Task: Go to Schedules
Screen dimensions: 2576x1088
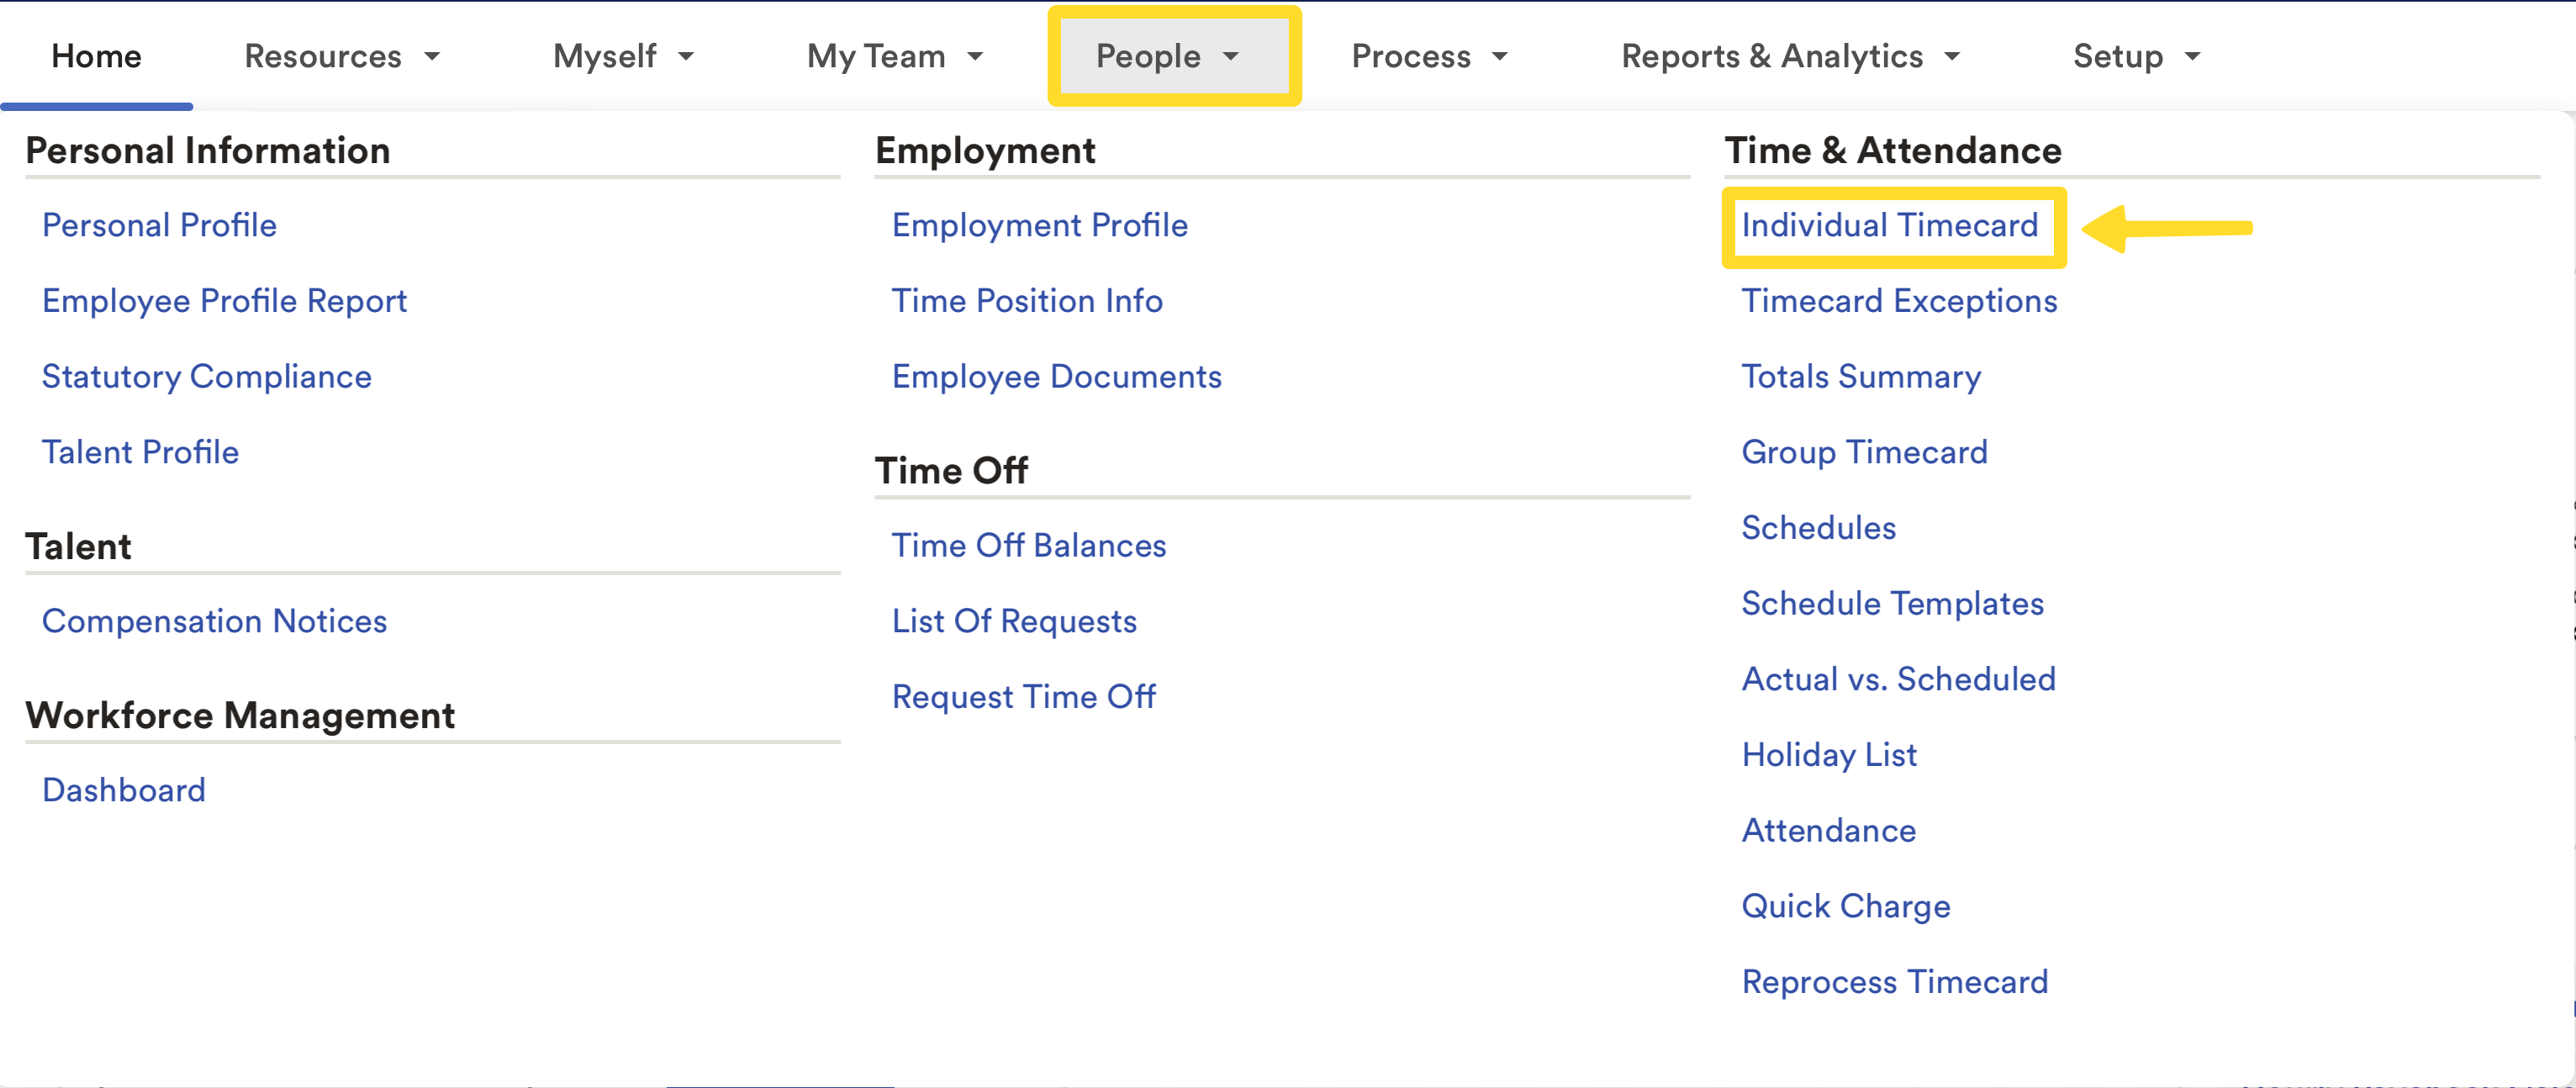Action: 1819,528
